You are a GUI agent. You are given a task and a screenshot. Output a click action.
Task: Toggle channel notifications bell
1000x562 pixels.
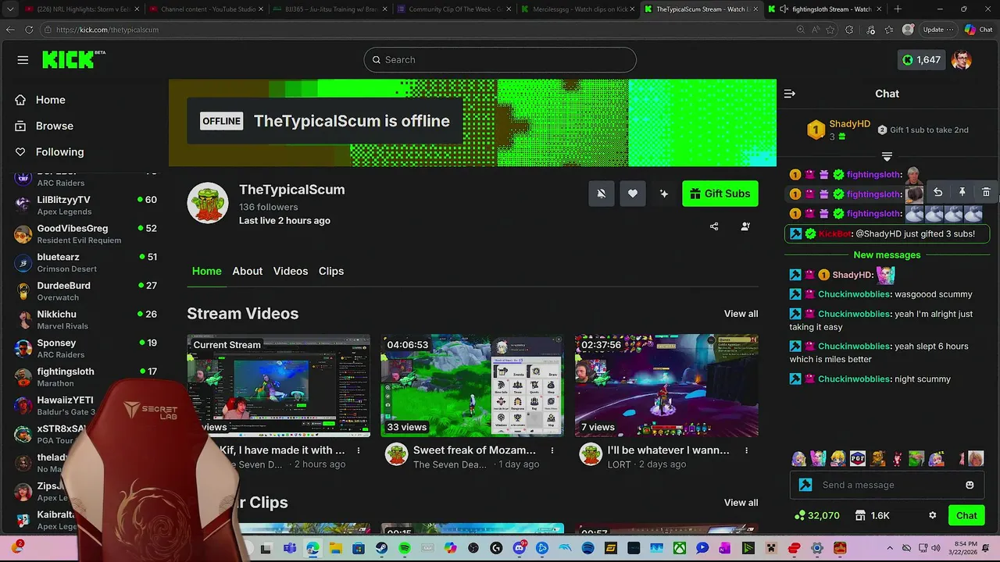tap(601, 194)
